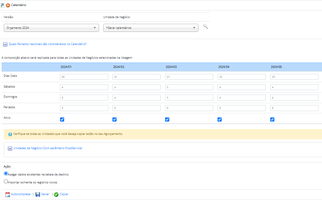Uncheck the Ativo checkbox for 2024/01
Viewport: 322px width, 205px height.
pyautogui.click(x=62, y=119)
